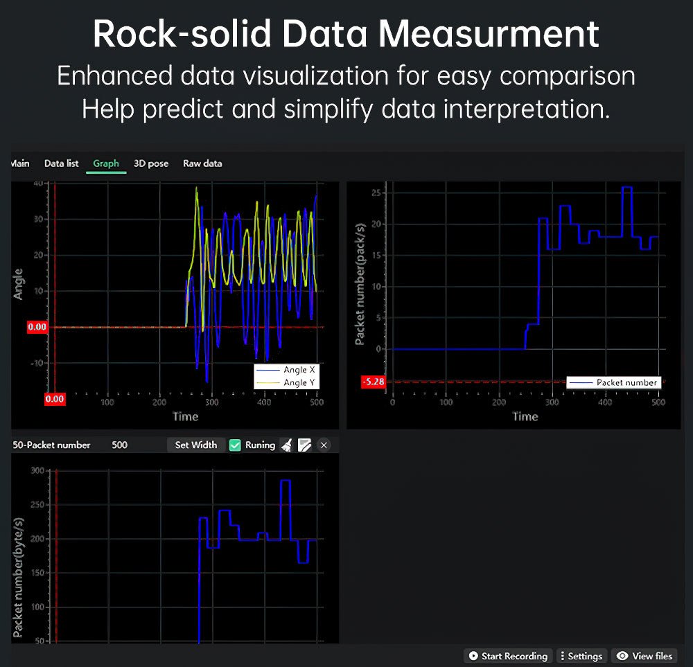Go to the 3D pose tab

pyautogui.click(x=151, y=163)
